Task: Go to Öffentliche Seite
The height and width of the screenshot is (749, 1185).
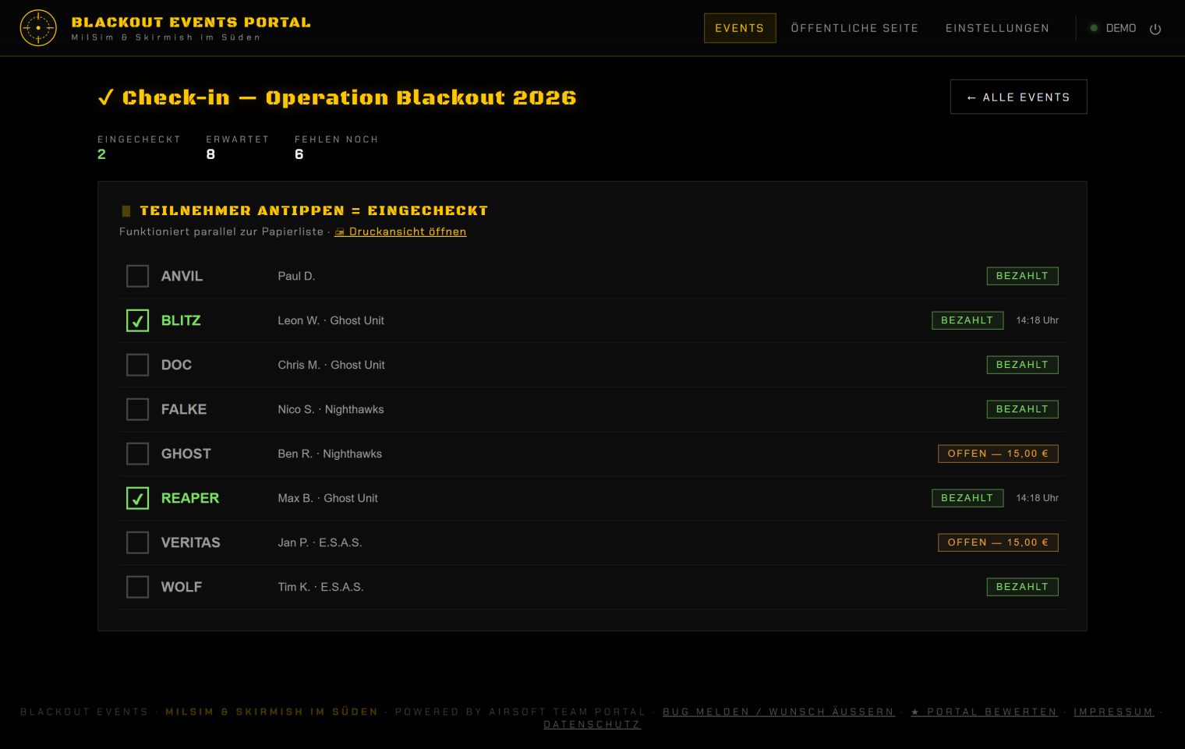Action: pos(854,28)
